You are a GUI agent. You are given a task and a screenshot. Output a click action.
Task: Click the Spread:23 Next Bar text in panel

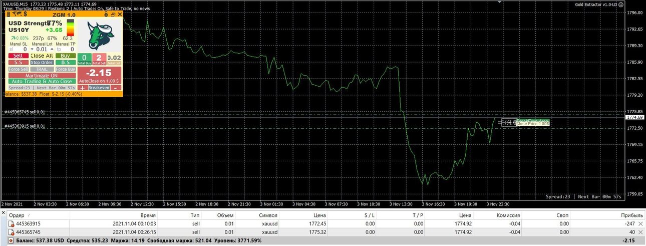click(x=42, y=88)
